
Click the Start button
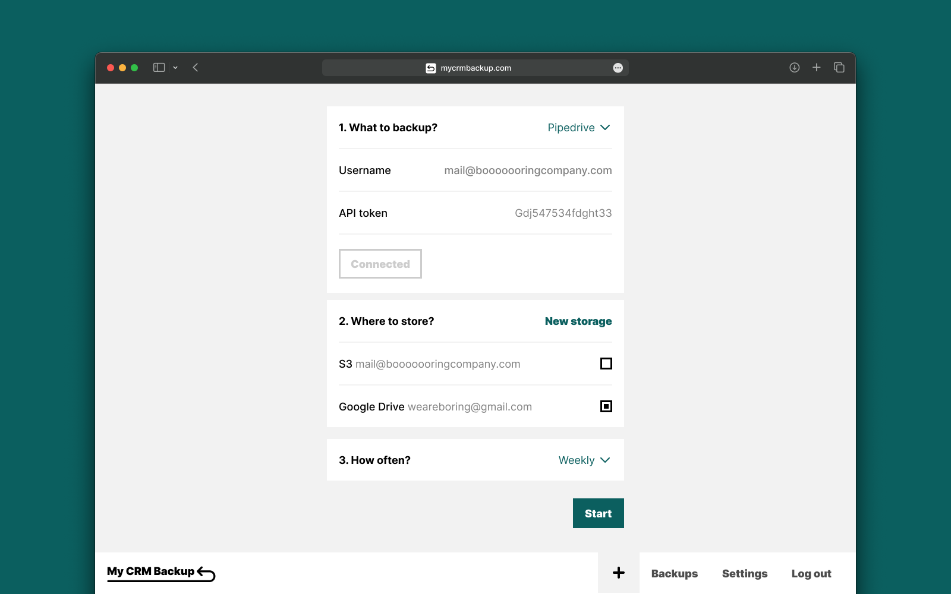599,513
